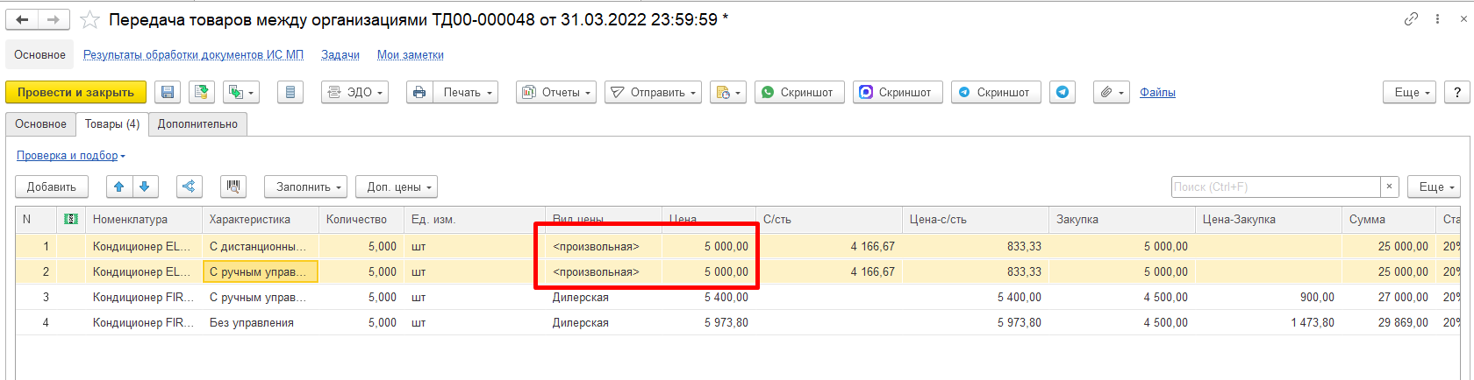The width and height of the screenshot is (1474, 380).
Task: Click the post document icon with green arrow
Action: 203,92
